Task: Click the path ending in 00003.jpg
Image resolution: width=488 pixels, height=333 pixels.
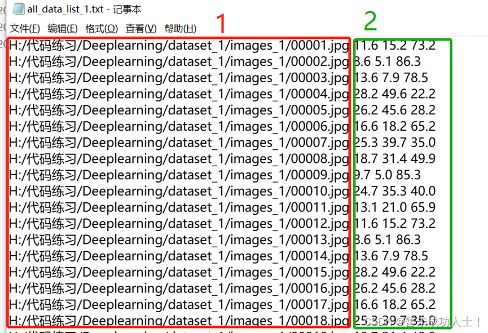Action: pyautogui.click(x=179, y=78)
